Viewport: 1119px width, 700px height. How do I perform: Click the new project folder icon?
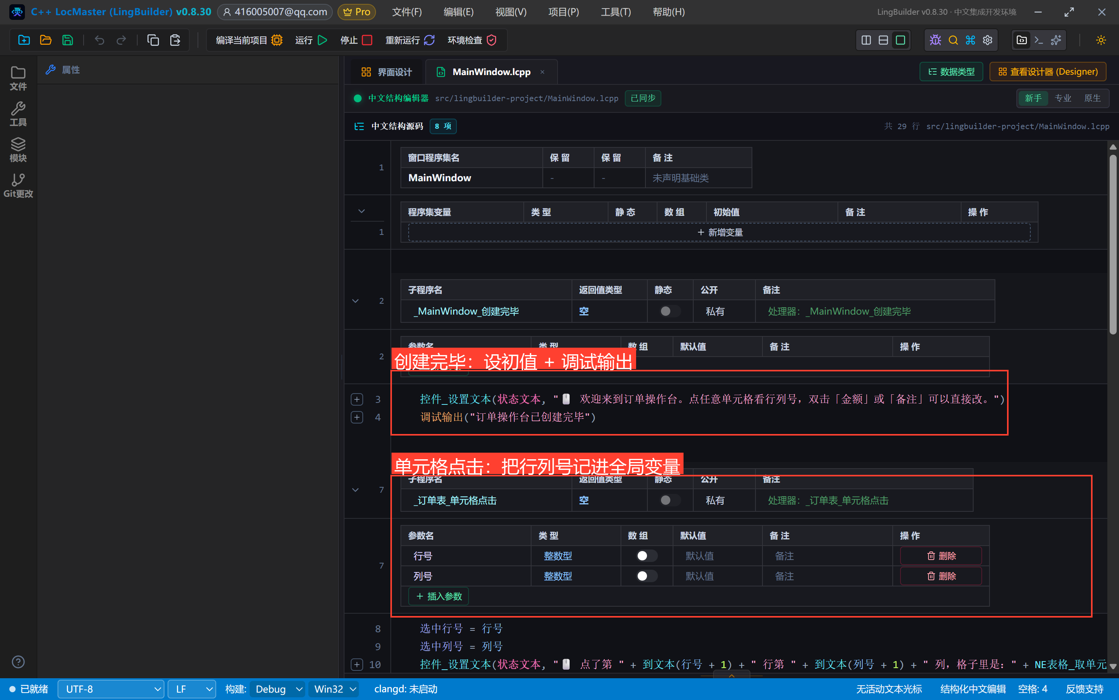coord(24,40)
